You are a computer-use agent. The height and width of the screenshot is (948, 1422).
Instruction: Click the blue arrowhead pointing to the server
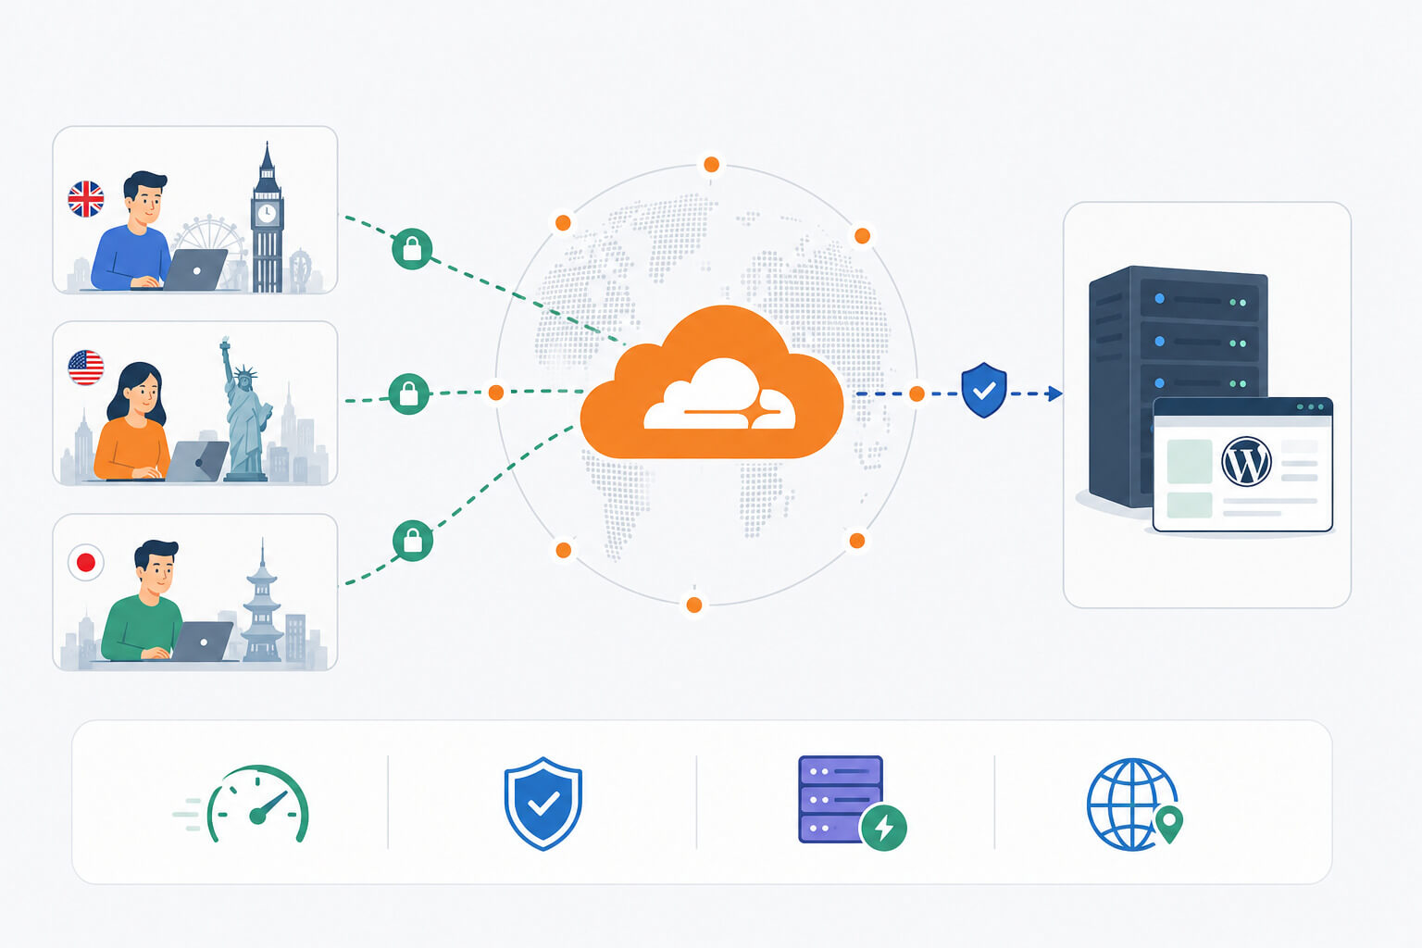[x=1054, y=393]
